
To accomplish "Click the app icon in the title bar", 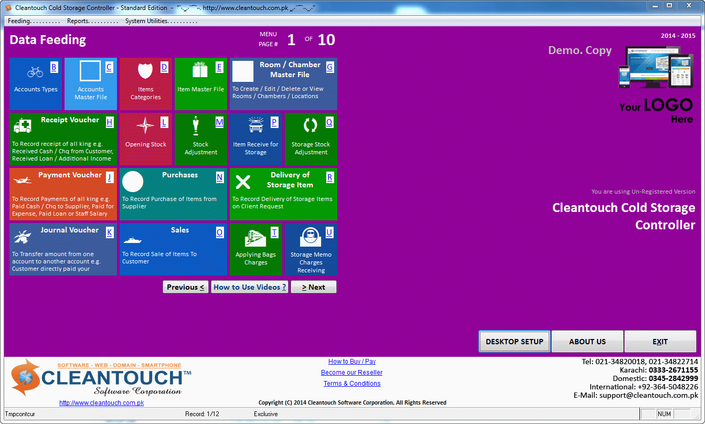I will (8, 8).
